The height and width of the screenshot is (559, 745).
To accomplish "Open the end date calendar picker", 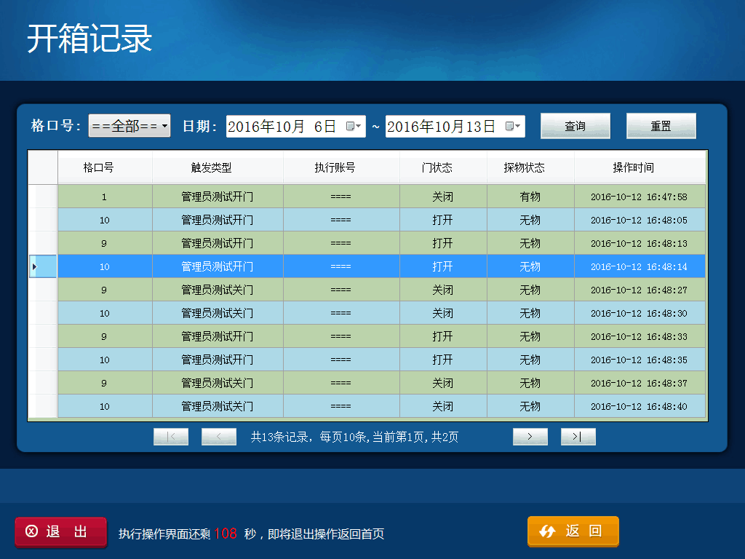I will tap(513, 126).
